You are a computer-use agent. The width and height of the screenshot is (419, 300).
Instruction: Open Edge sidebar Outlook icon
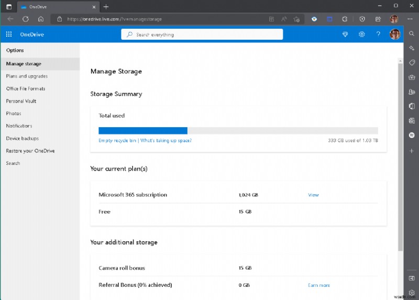tap(412, 121)
